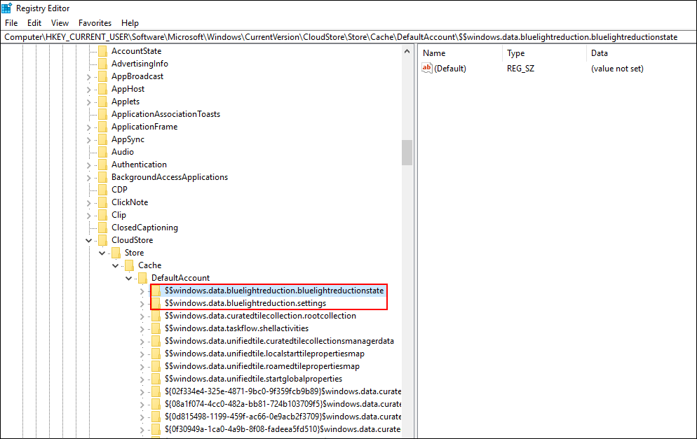Click the "(value not set)" data cell
This screenshot has width=697, height=439.
click(x=617, y=69)
